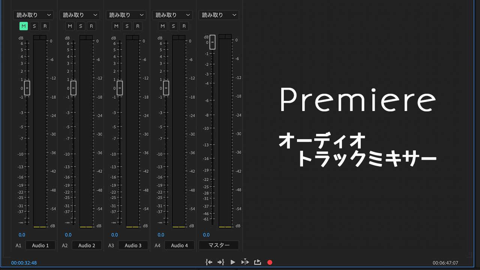This screenshot has height=270, width=480.
Task: Click the red Record button
Action: (270, 262)
